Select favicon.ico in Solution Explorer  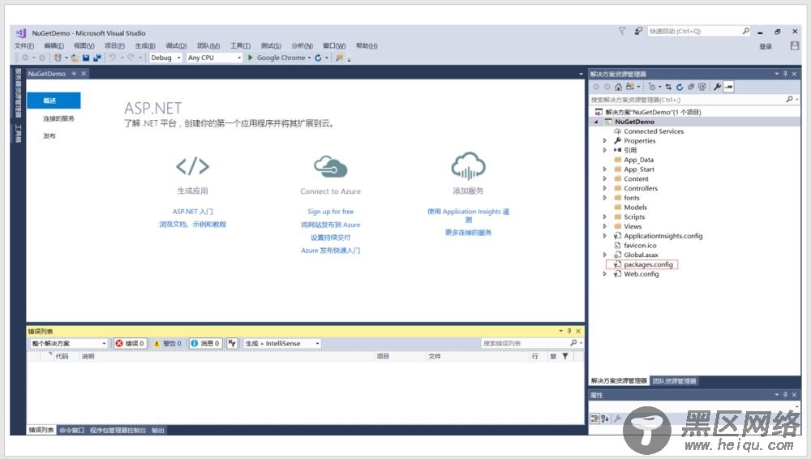640,246
